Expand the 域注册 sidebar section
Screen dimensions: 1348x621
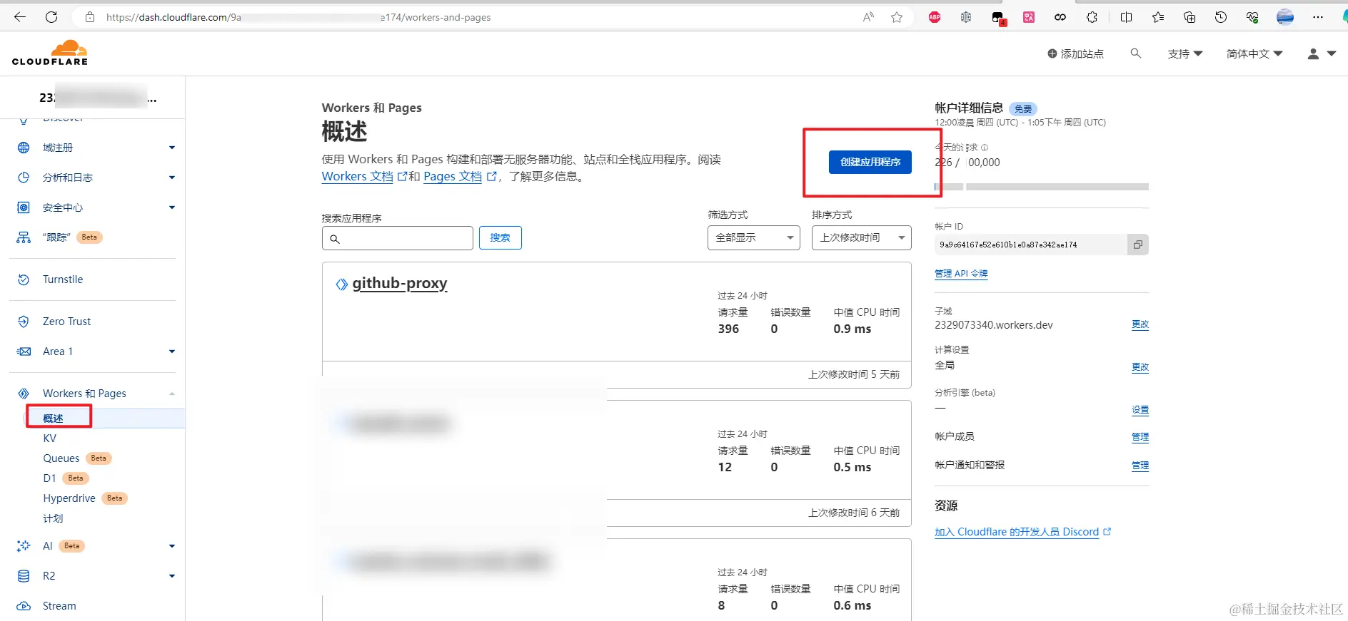tap(171, 148)
